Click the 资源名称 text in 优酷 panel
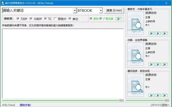The image size is (172, 107). (151, 44)
